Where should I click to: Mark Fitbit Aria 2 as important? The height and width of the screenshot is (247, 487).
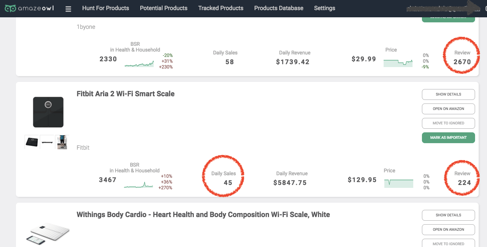[448, 138]
